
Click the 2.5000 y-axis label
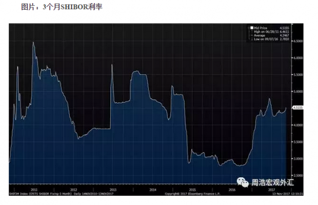pos(299,176)
